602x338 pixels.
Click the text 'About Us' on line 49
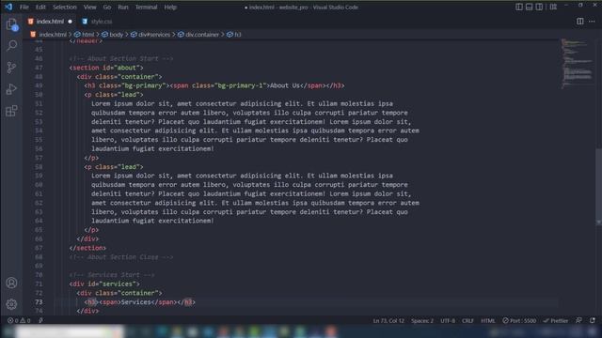pyautogui.click(x=284, y=85)
